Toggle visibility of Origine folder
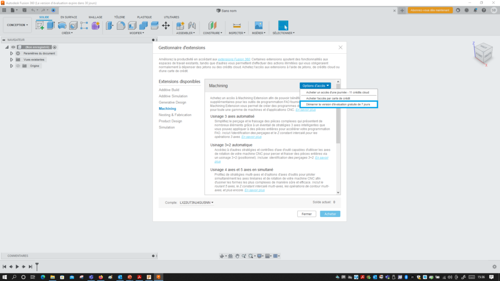500x281 pixels. coord(18,66)
